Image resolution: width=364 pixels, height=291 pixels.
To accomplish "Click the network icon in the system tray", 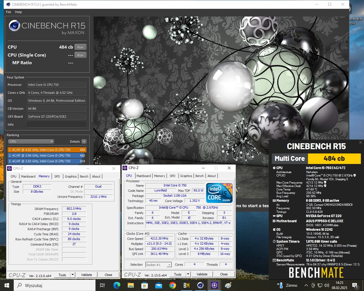I will tap(320, 285).
